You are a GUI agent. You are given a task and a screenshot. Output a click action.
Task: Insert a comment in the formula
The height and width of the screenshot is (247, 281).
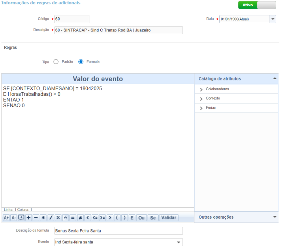(21, 217)
